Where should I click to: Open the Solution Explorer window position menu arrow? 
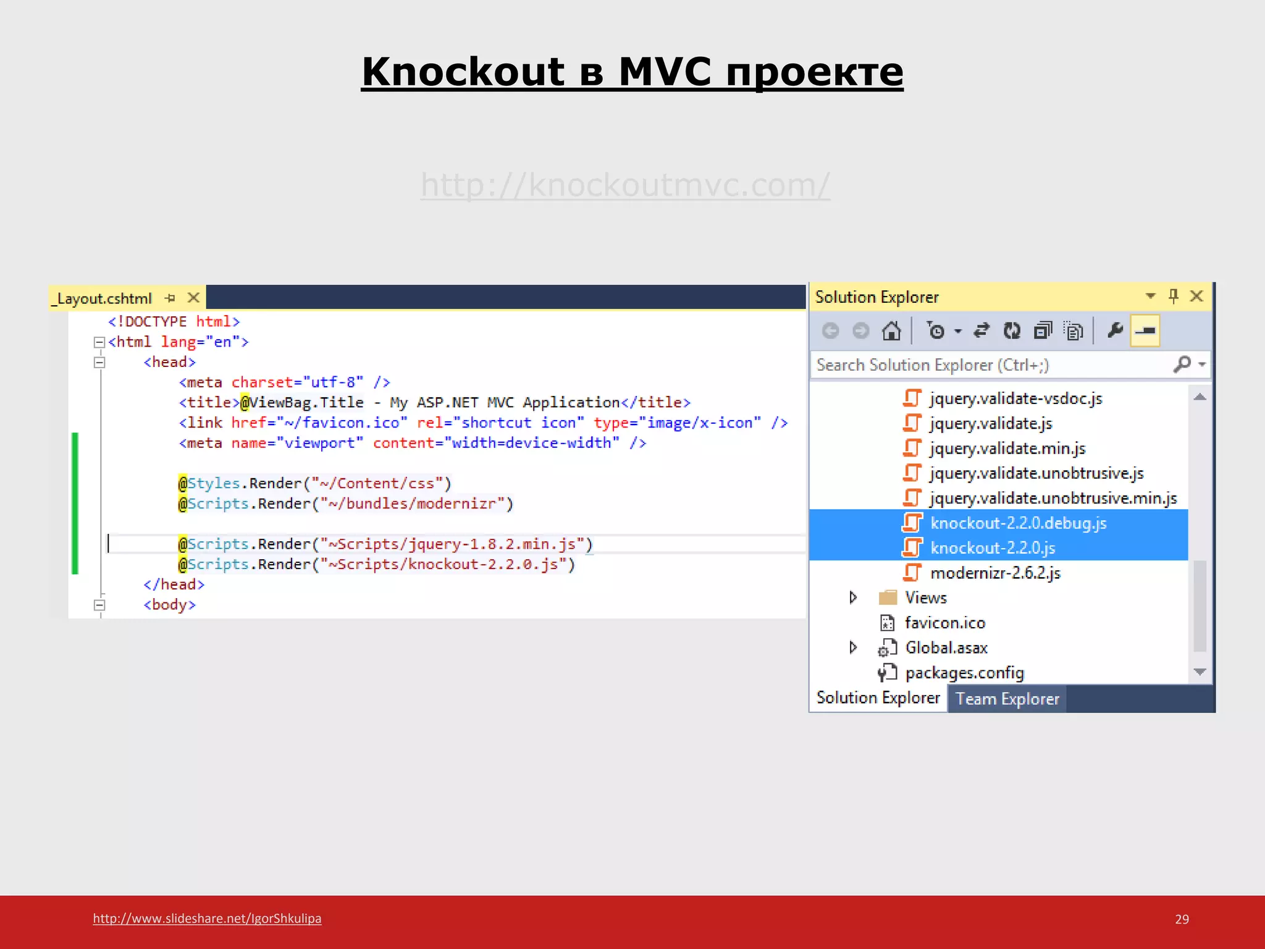[1150, 296]
